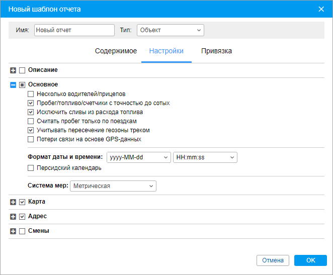Check the Описание section checkbox
Image resolution: width=333 pixels, height=275 pixels.
click(22, 70)
